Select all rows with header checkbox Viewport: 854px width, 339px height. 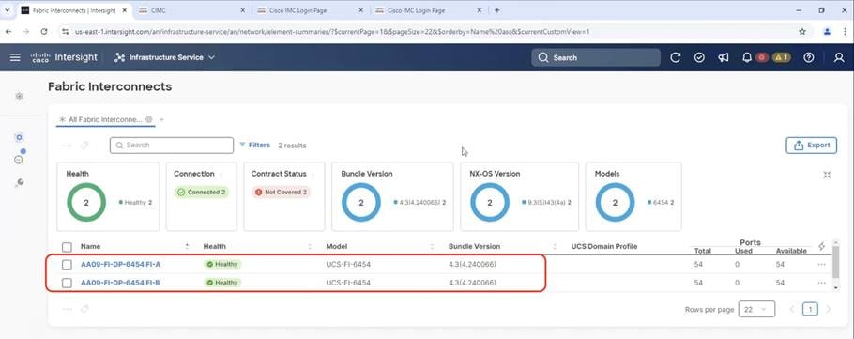point(67,247)
